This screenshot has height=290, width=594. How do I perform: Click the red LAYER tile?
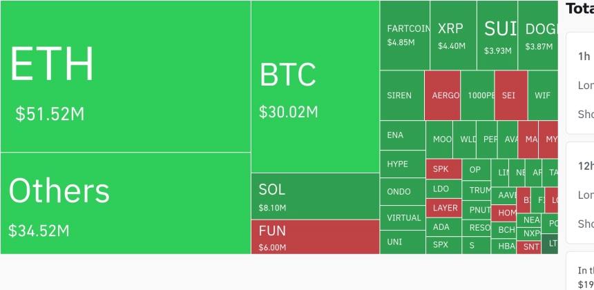coord(443,208)
